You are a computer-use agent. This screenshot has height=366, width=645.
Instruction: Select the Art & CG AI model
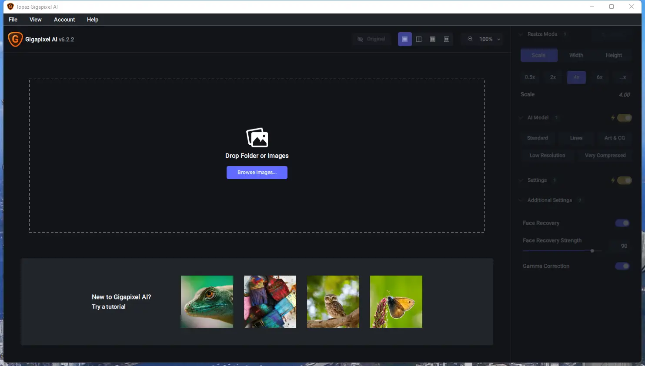(x=615, y=138)
